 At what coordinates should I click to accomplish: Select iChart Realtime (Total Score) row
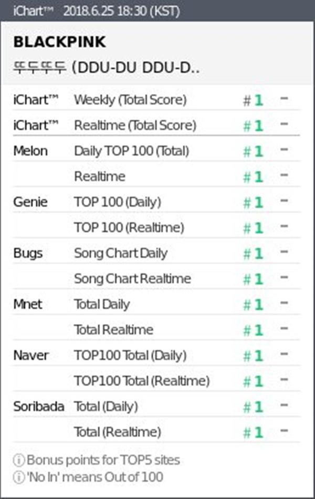135,125
